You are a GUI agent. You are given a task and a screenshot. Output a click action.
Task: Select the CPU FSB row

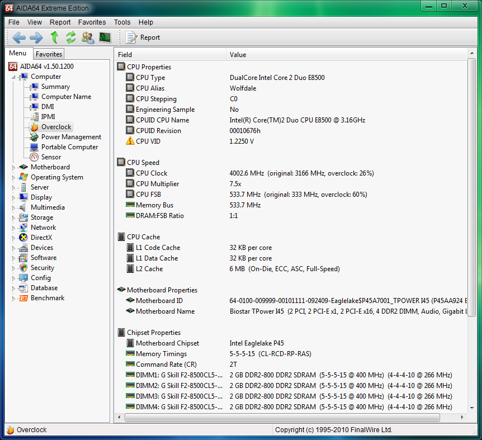[291, 195]
